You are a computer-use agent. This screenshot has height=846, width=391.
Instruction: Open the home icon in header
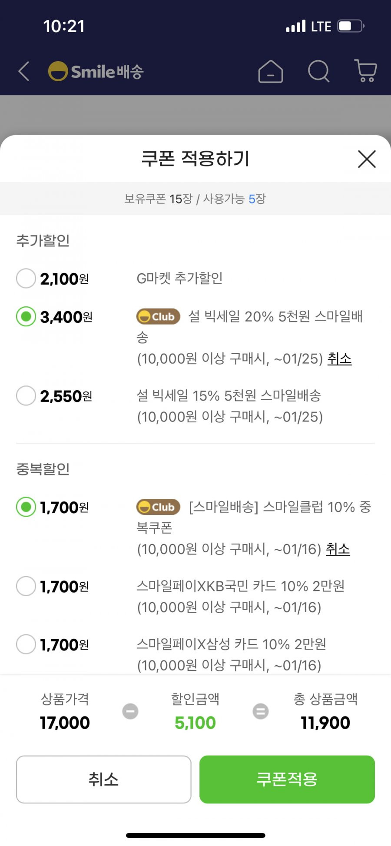coord(270,71)
